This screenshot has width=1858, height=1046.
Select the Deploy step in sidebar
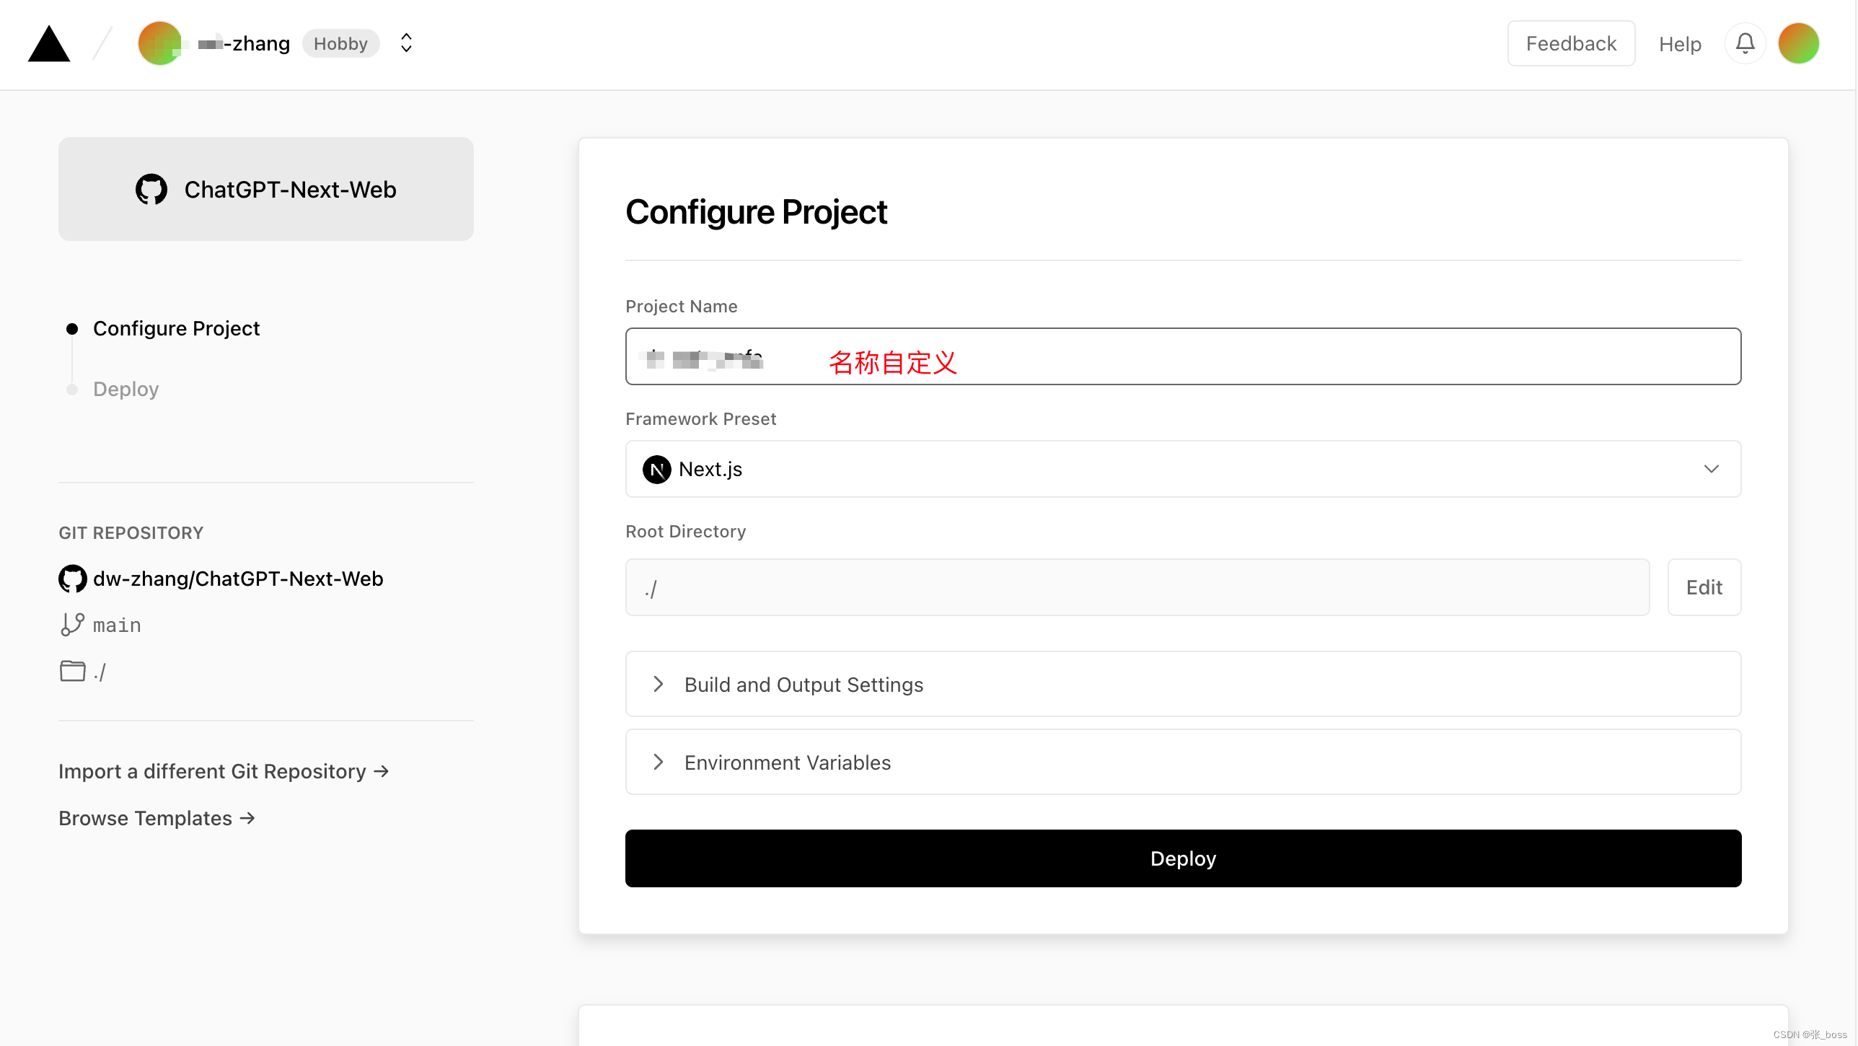click(x=126, y=389)
